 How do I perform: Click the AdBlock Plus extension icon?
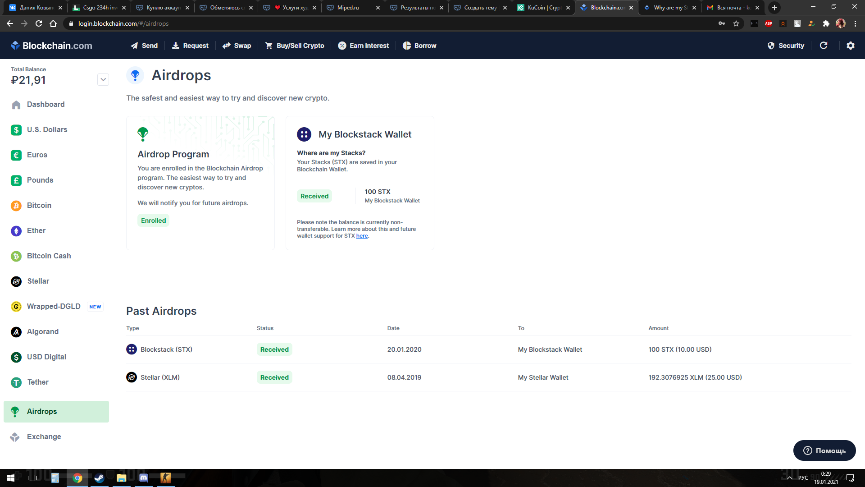coord(769,23)
